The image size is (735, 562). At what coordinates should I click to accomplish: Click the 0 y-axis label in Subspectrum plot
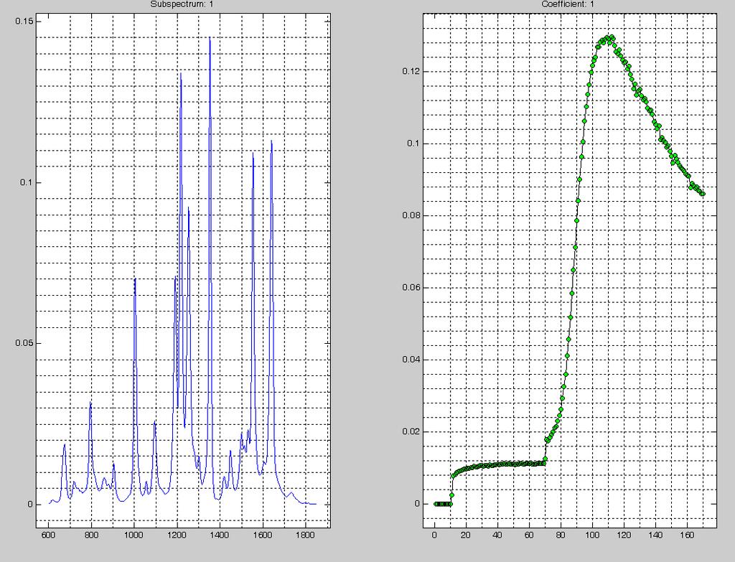(30, 505)
